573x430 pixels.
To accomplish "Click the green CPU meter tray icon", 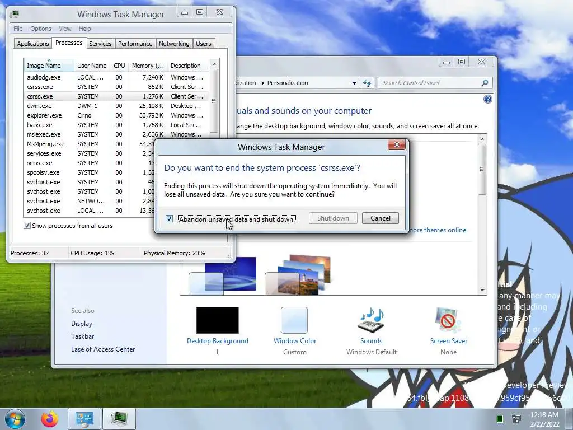I will pos(500,419).
